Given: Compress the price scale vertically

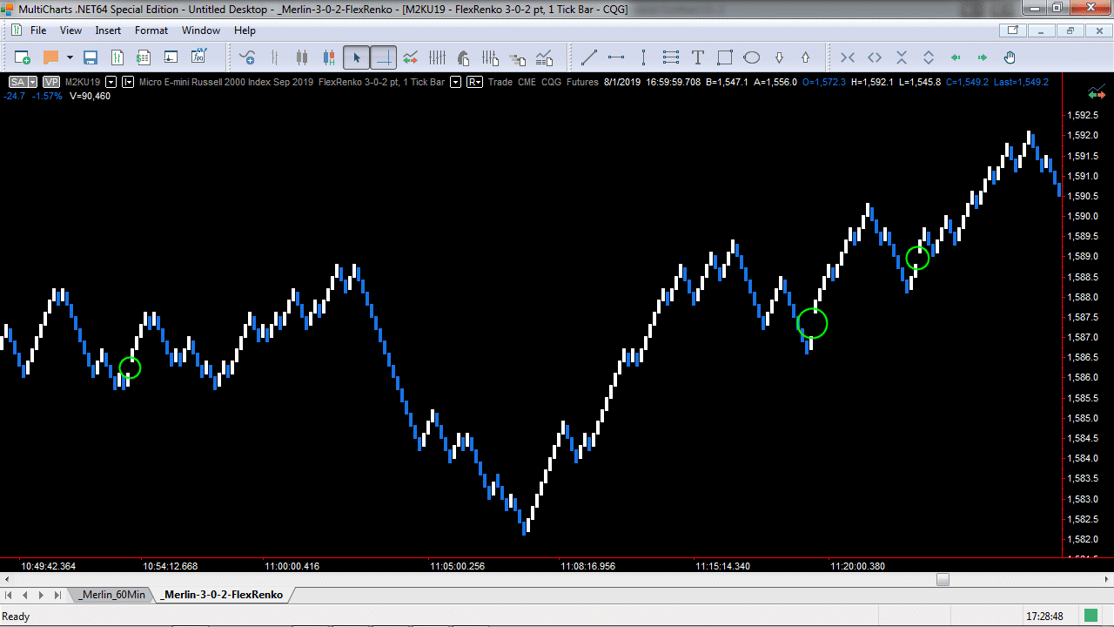Looking at the screenshot, I should [902, 57].
